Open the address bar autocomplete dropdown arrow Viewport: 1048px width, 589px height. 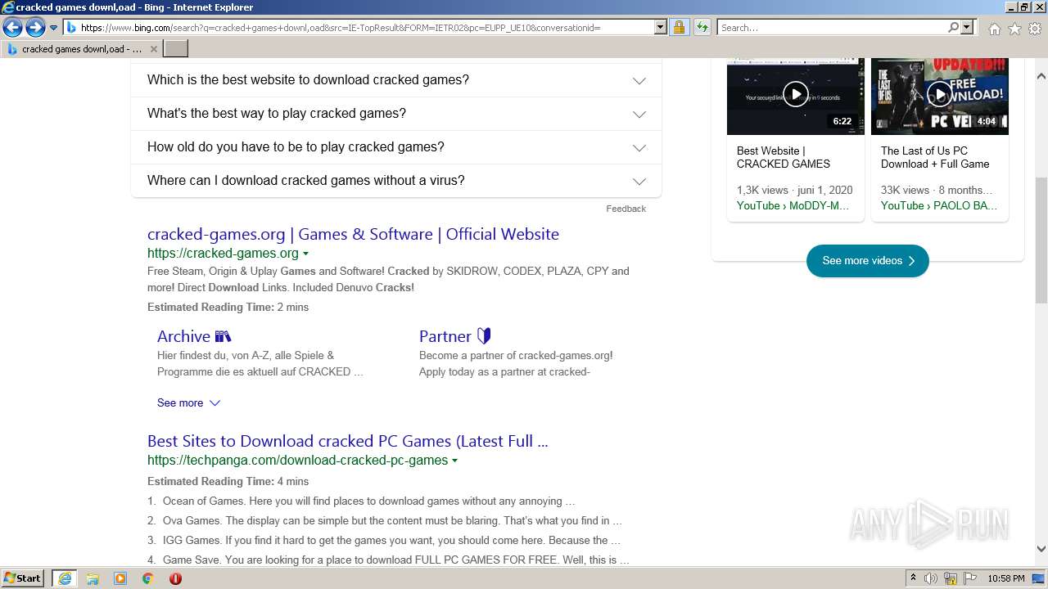pyautogui.click(x=661, y=28)
